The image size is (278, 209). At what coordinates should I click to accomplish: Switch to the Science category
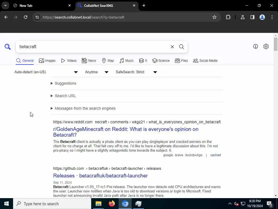(161, 61)
